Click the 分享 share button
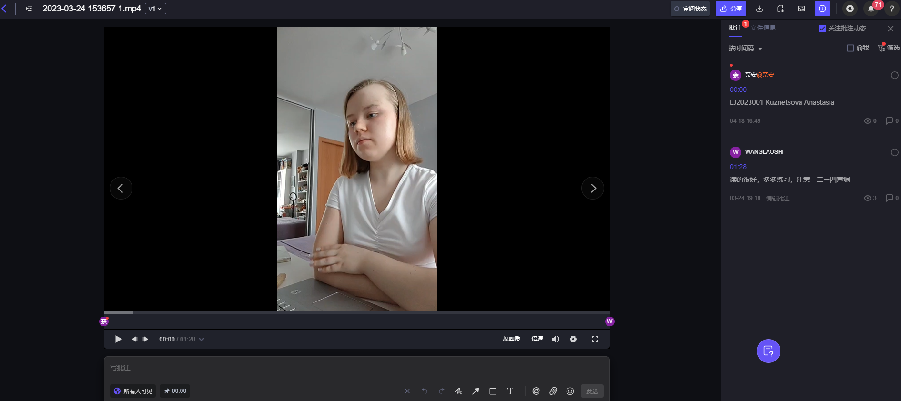 click(x=731, y=9)
